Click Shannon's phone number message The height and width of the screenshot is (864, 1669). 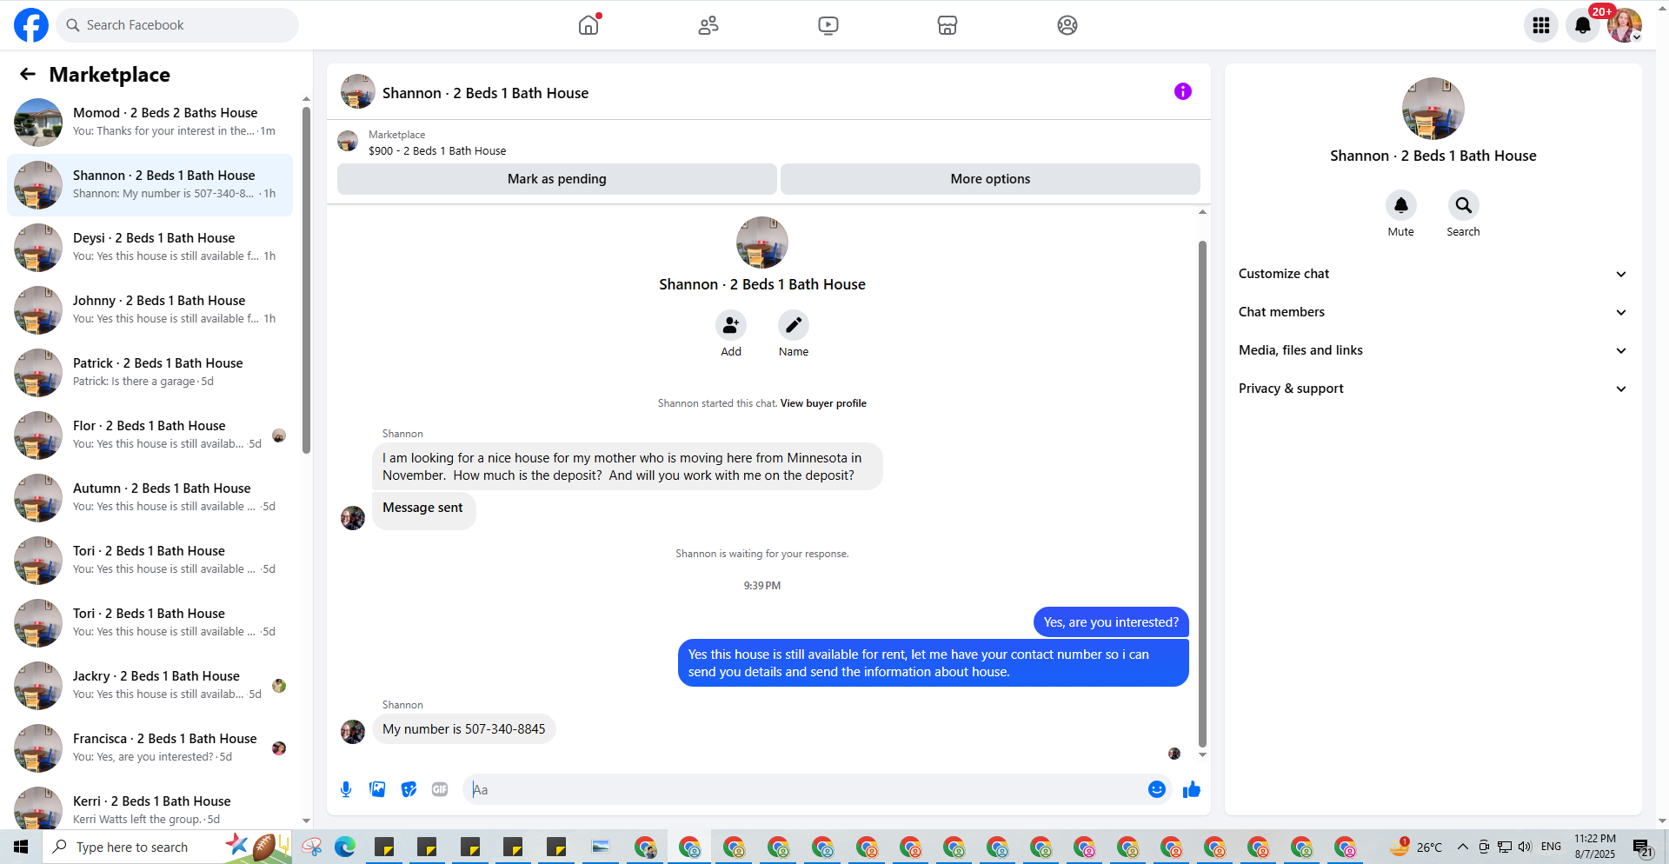(464, 729)
